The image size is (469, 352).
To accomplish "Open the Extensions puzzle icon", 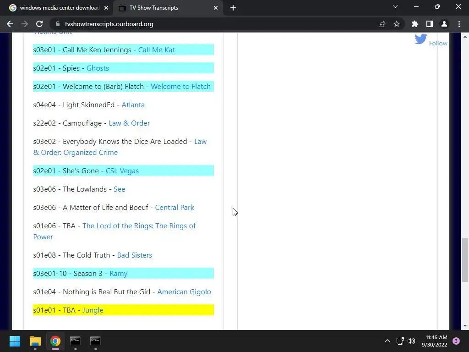I will point(415,24).
